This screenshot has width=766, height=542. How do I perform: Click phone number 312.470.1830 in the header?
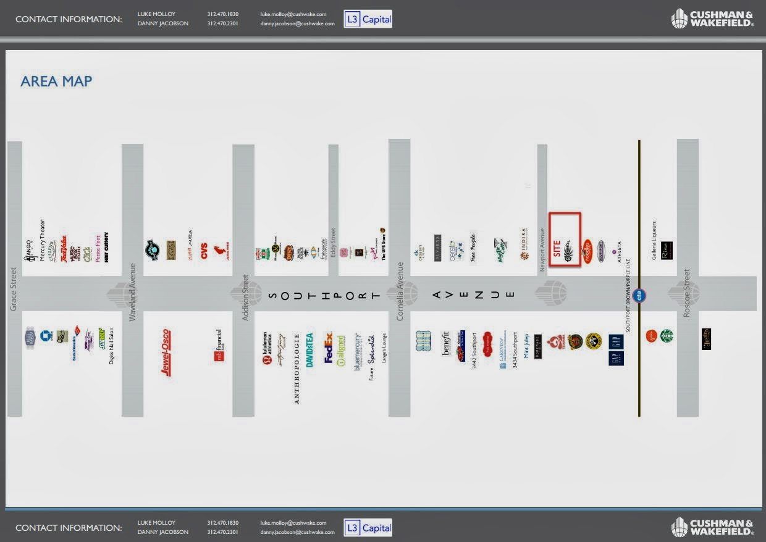pyautogui.click(x=223, y=14)
